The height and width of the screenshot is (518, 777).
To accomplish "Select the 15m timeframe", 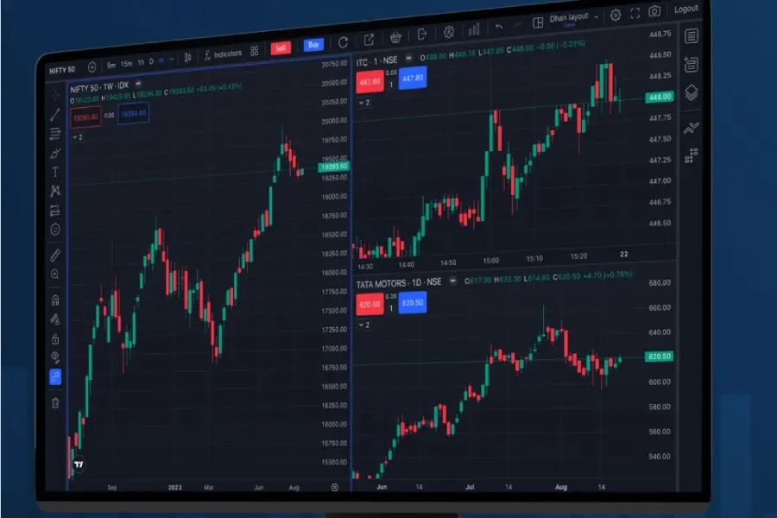I will 126,63.
